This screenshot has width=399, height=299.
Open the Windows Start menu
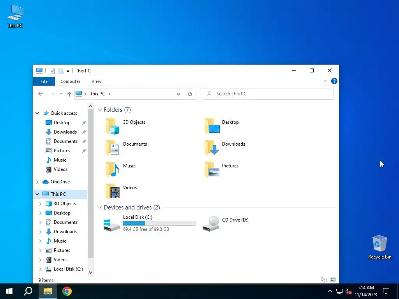[x=9, y=291]
